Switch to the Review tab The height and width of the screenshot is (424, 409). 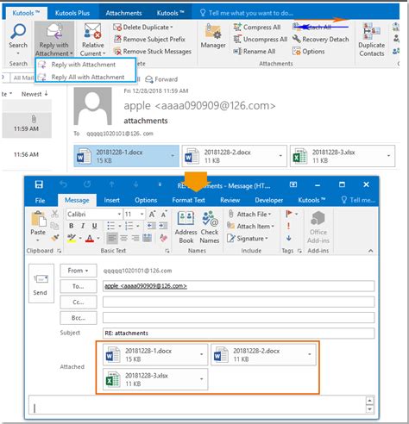(x=230, y=200)
